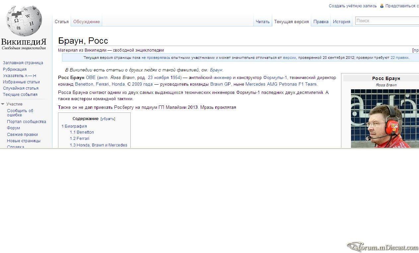
Task: Open the Правка edit tab
Action: [321, 22]
